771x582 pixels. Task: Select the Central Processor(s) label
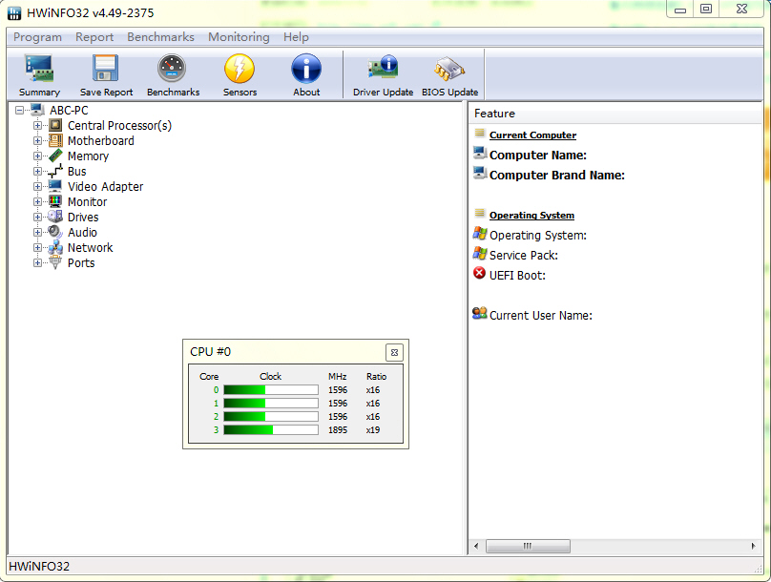[x=119, y=126]
